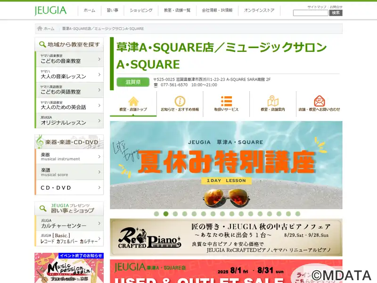Image resolution: width=377 pixels, height=283 pixels.
Task: Expand arrow for こどもの音楽教室
Action: [x=99, y=59]
